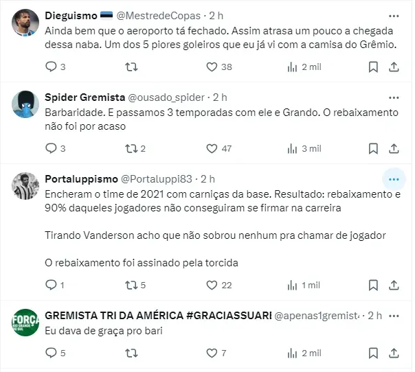Like the Portaluppismo tweet

212,284
